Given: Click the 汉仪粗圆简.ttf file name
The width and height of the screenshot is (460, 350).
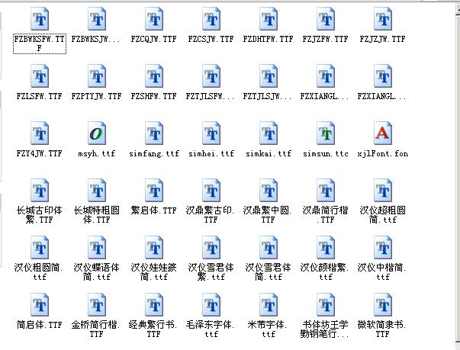Looking at the screenshot, I should point(39,272).
